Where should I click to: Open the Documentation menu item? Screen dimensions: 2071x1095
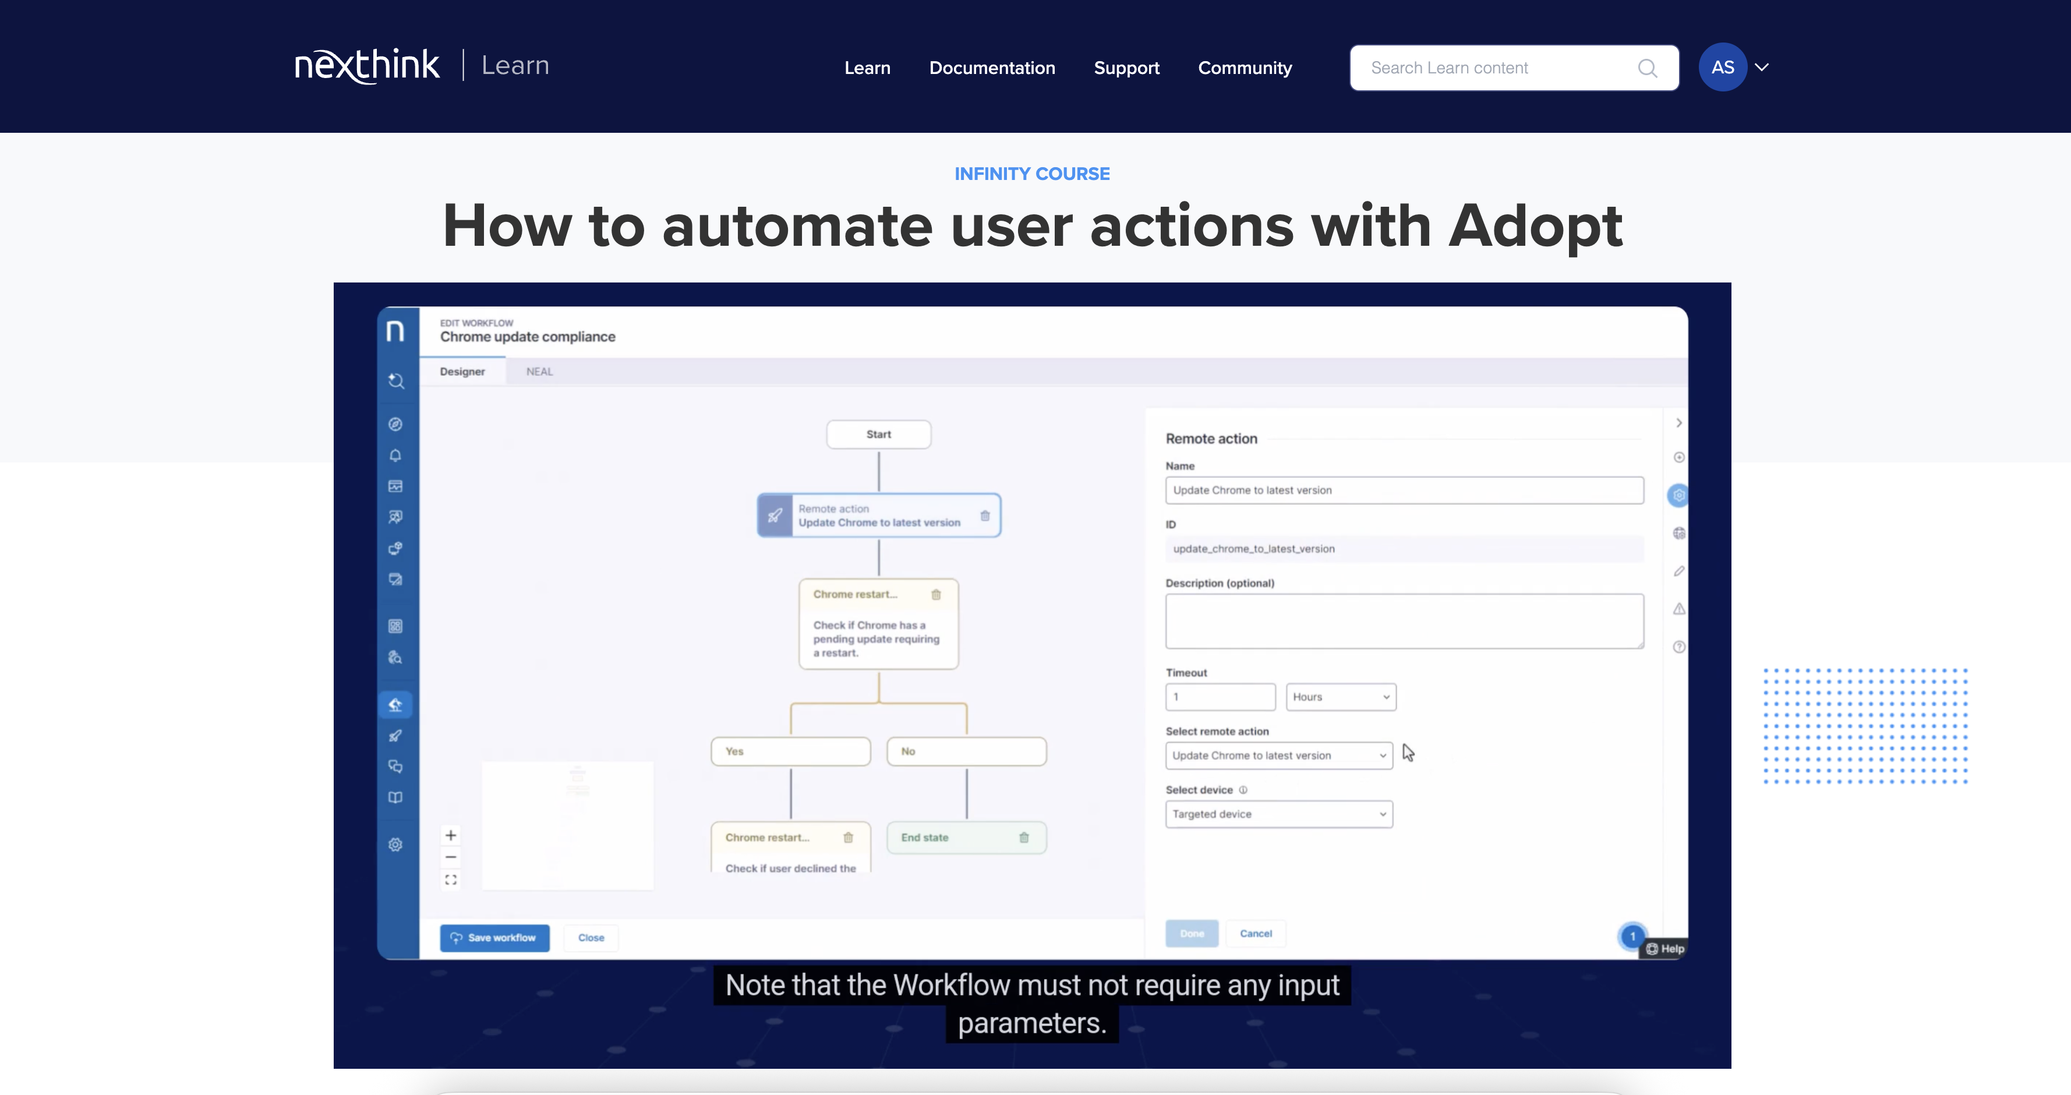(991, 68)
